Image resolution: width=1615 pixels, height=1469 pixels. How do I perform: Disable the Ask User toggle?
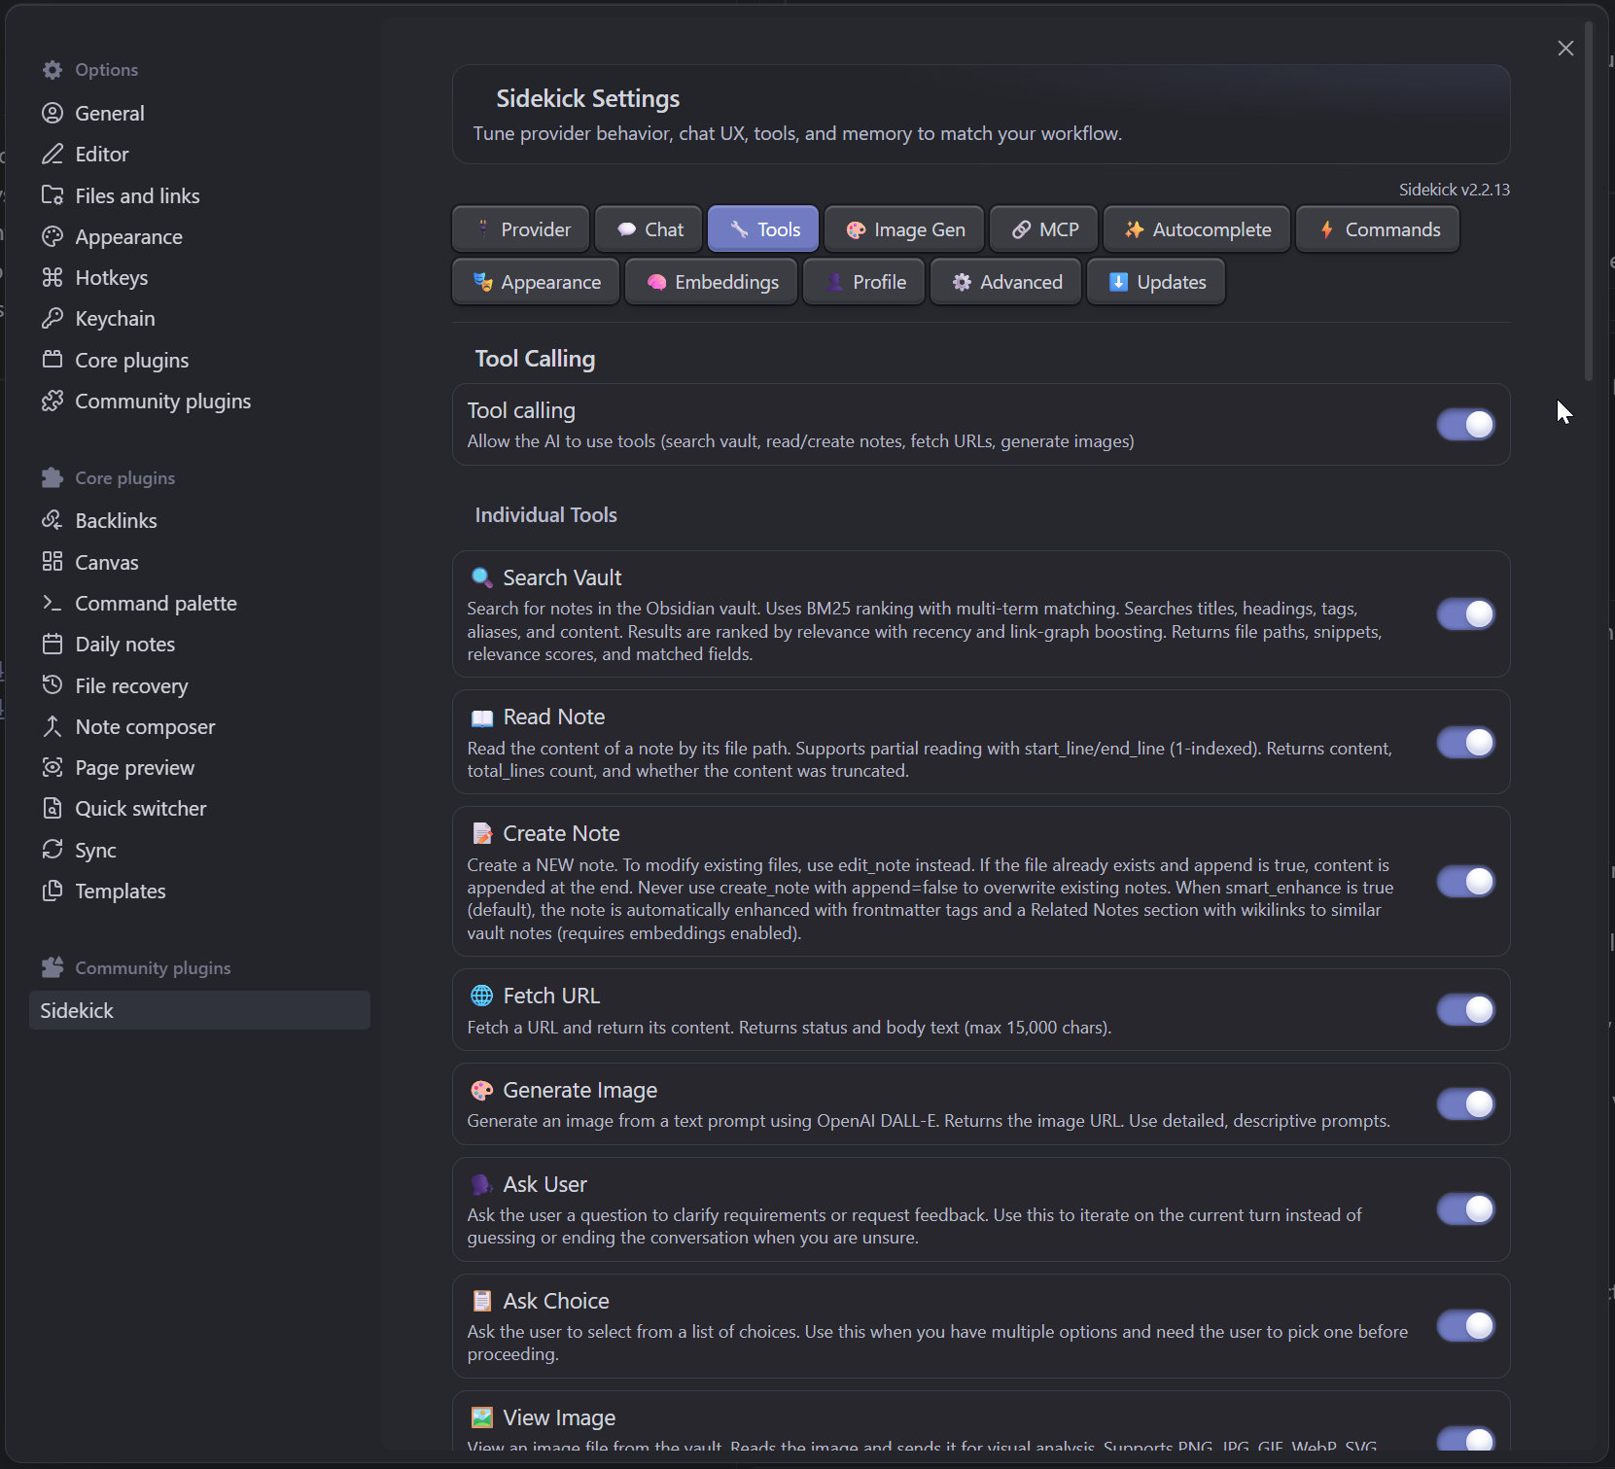[1464, 1209]
